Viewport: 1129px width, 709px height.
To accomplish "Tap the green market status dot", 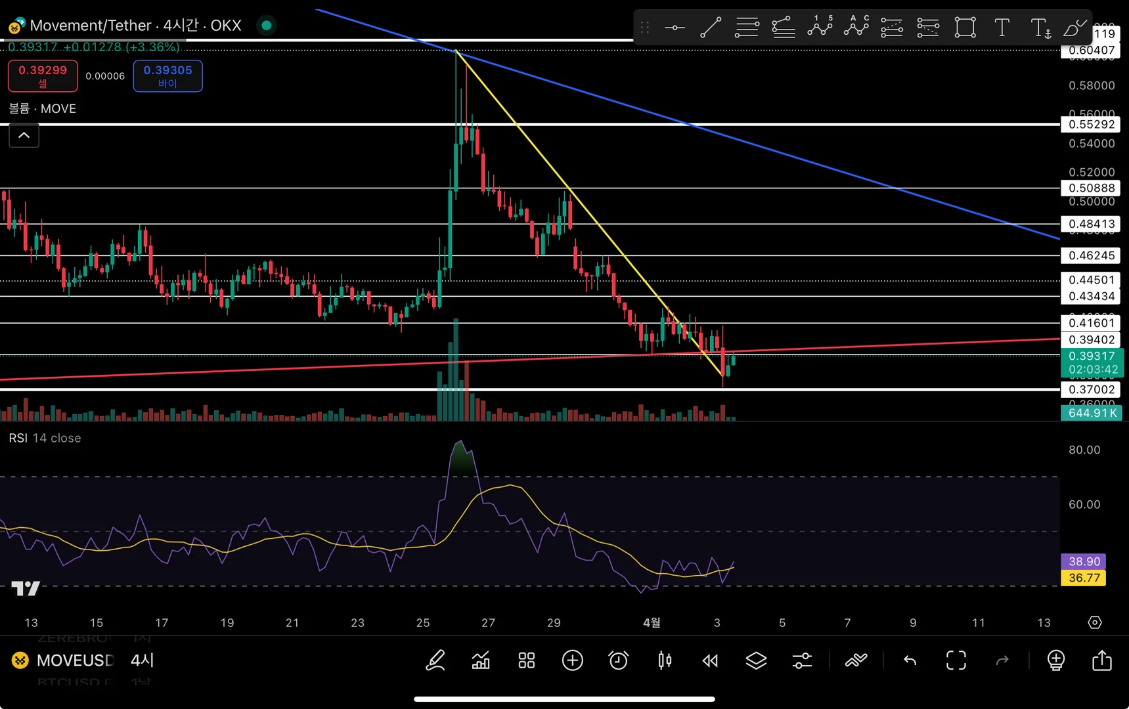I will click(x=266, y=26).
